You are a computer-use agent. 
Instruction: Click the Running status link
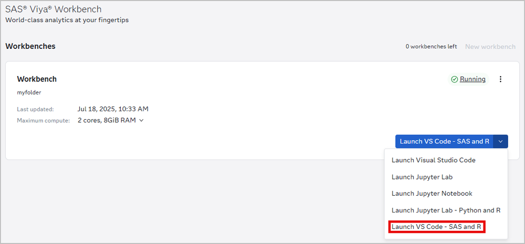click(x=472, y=79)
